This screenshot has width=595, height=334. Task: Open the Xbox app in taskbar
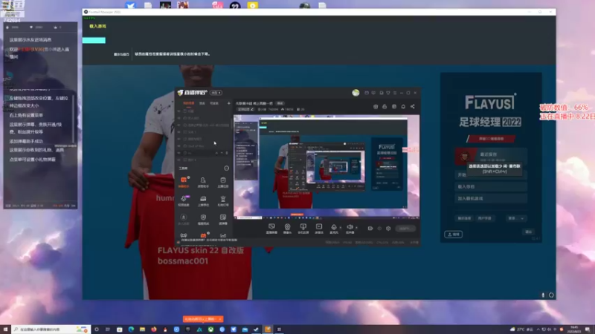(210, 330)
